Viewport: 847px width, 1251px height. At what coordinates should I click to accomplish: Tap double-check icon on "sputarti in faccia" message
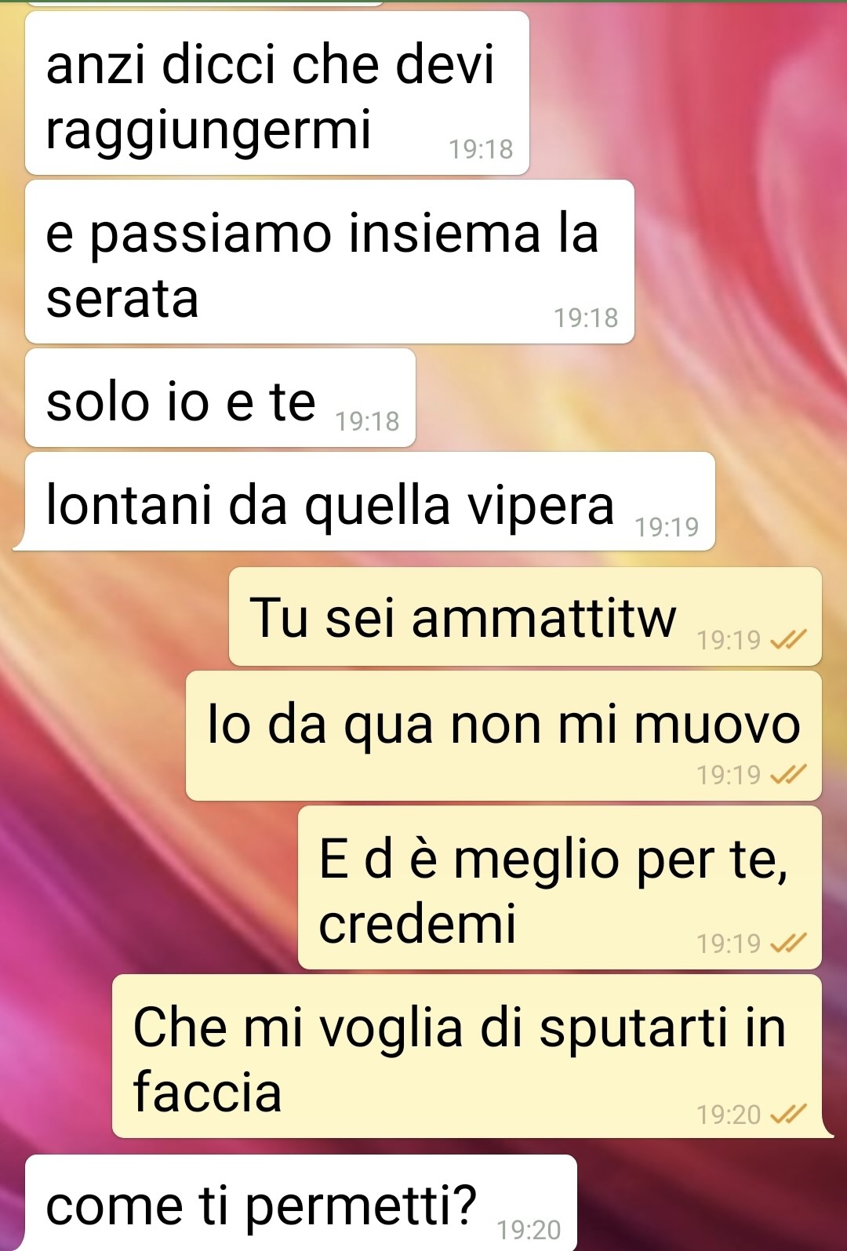(788, 1114)
